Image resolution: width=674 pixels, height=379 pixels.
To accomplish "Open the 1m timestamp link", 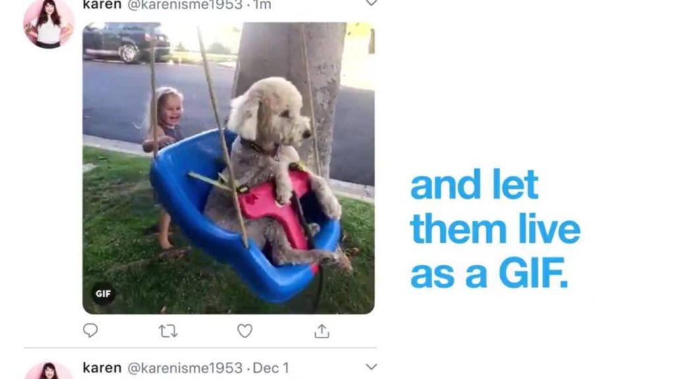I will pyautogui.click(x=262, y=5).
